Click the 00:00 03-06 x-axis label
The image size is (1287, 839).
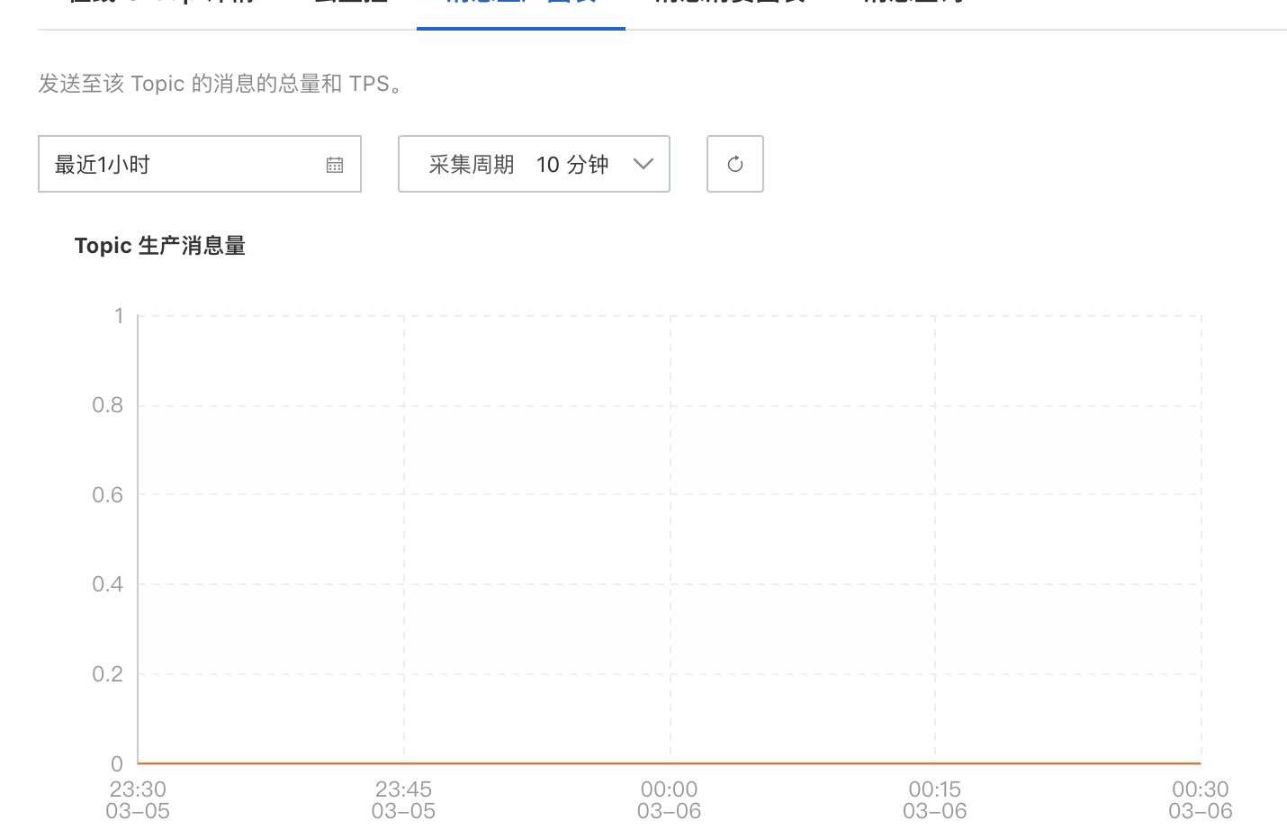pyautogui.click(x=669, y=799)
